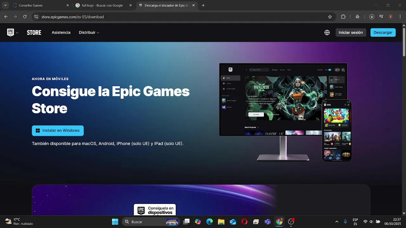406x228 pixels.
Task: Click the Consíguela en dispositivos badge
Action: [x=155, y=210]
